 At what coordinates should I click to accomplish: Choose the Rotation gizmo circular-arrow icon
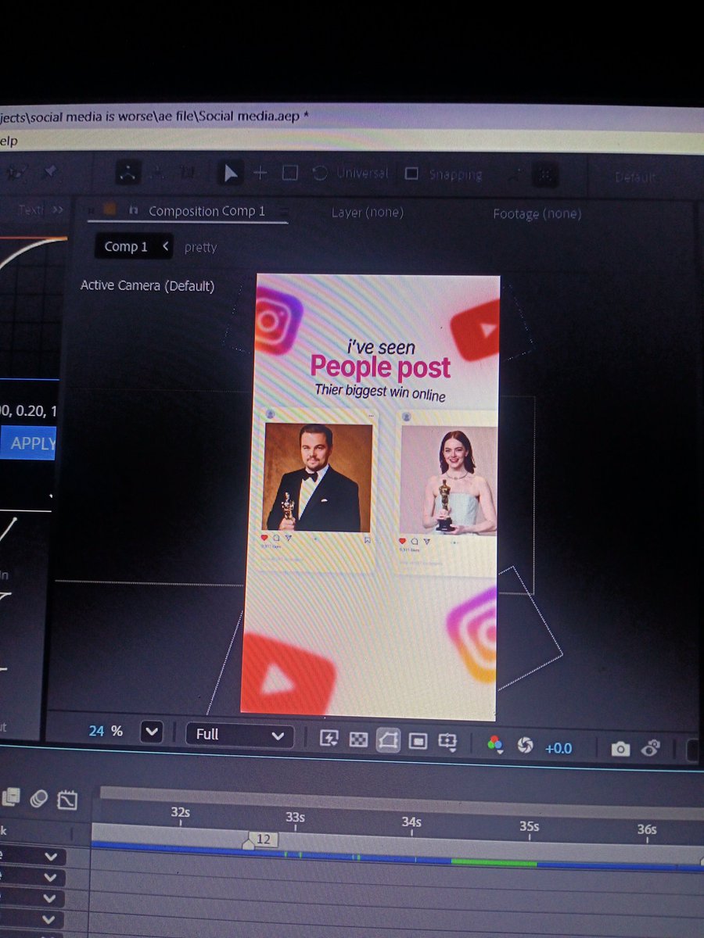(x=319, y=174)
